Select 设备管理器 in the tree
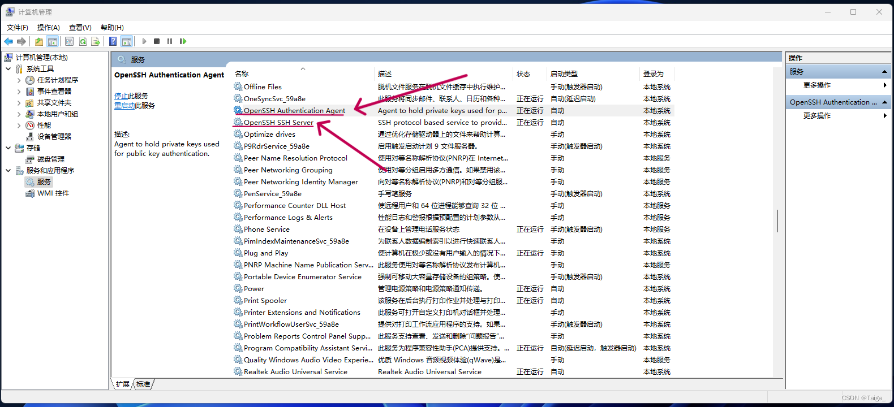The image size is (894, 407). (54, 137)
